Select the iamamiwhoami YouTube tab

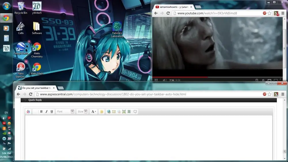pyautogui.click(x=174, y=7)
